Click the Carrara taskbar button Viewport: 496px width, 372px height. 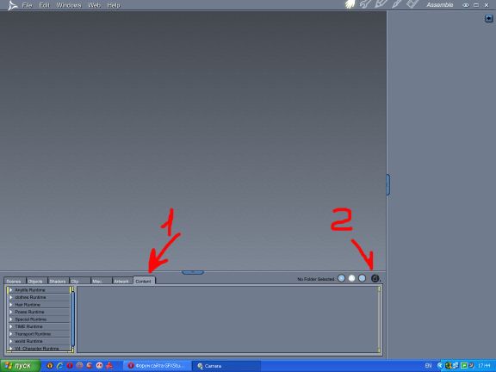(x=226, y=366)
